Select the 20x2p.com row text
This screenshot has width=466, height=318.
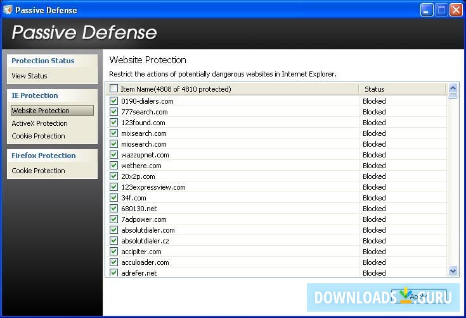[x=138, y=176]
